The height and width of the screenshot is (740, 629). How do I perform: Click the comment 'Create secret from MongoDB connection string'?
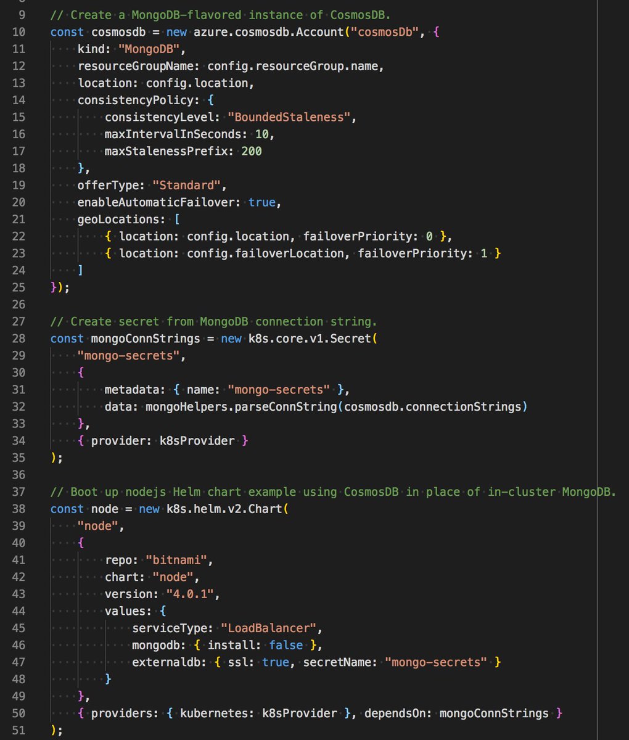214,321
